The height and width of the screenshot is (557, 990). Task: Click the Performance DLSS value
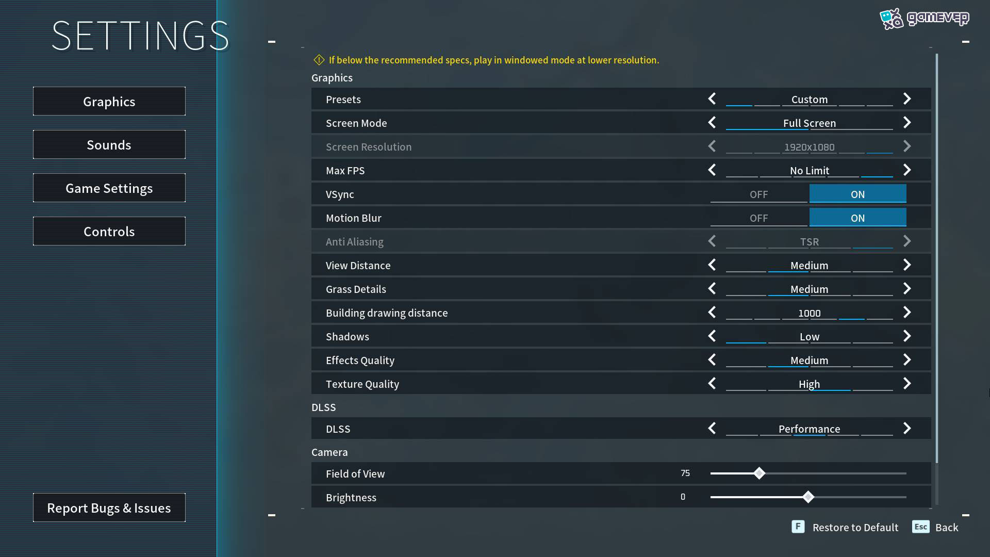coord(810,429)
